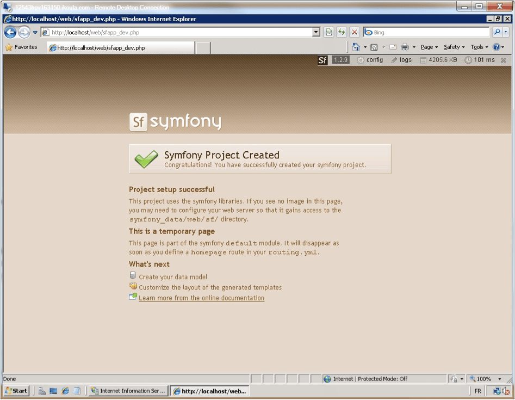Click Create your data model text
The width and height of the screenshot is (515, 400).
tap(173, 277)
